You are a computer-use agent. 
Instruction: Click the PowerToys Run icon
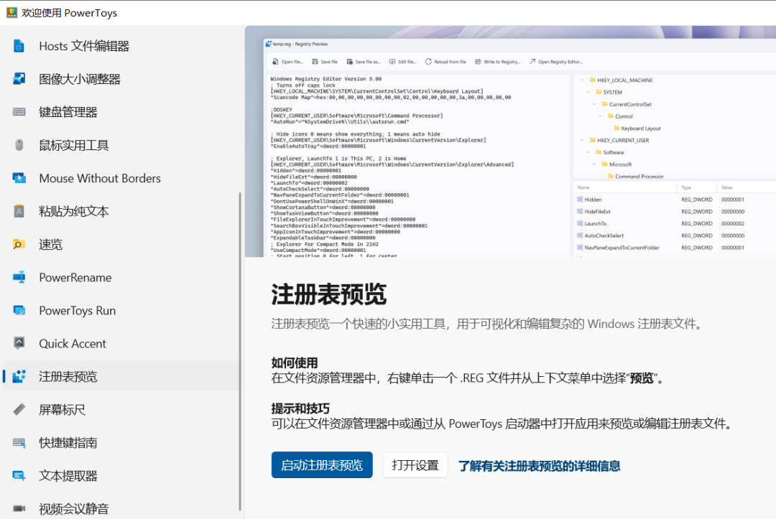19,311
